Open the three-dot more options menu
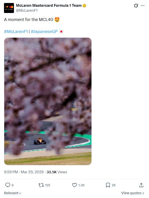Image resolution: width=149 pixels, height=198 pixels. (x=143, y=5)
